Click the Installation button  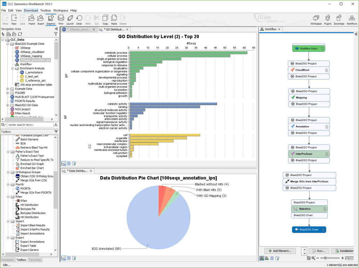click(x=343, y=251)
